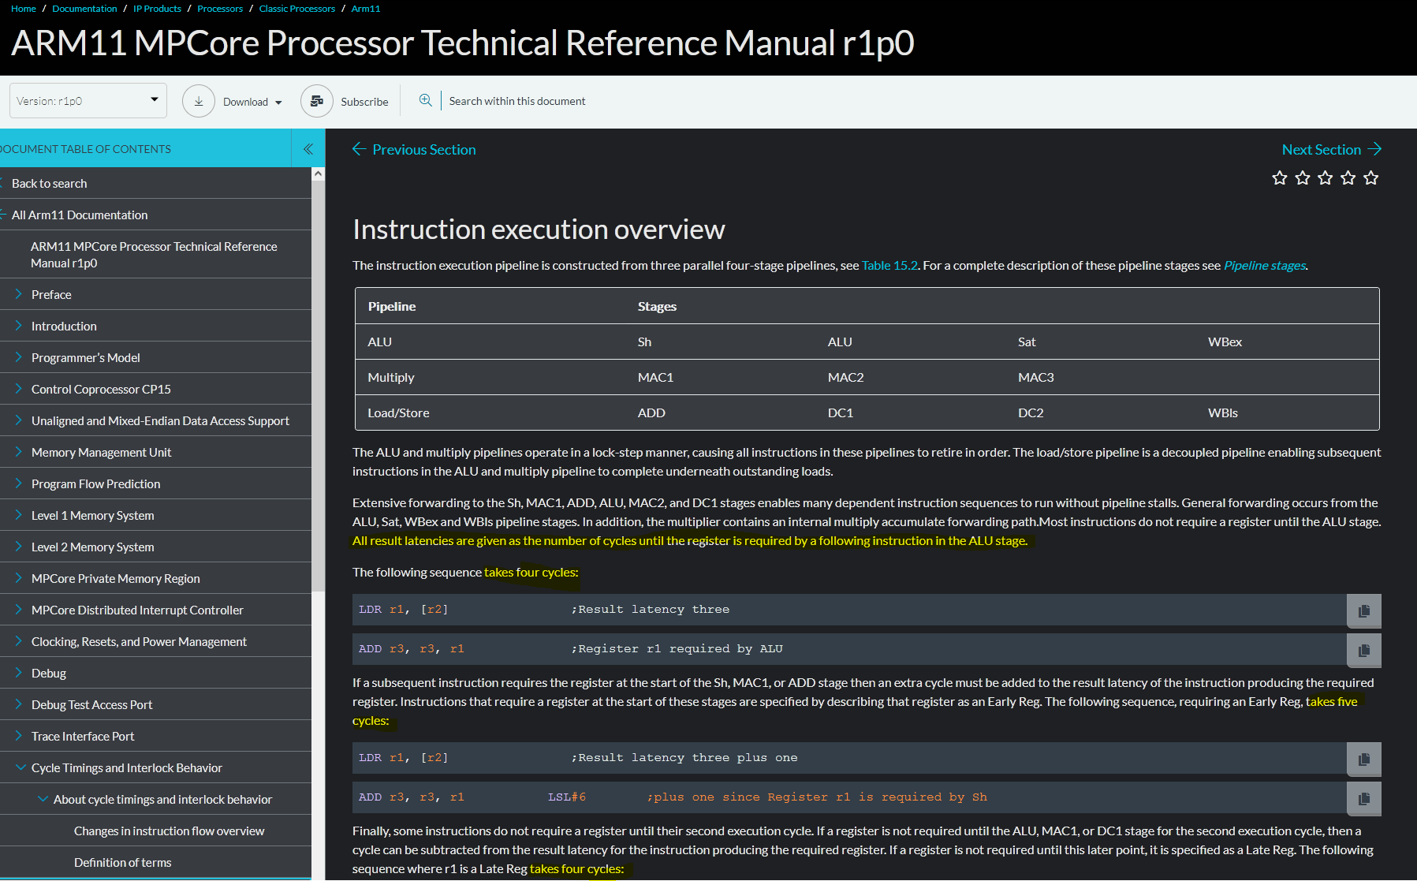Follow the Pipeline stages link

[1265, 265]
